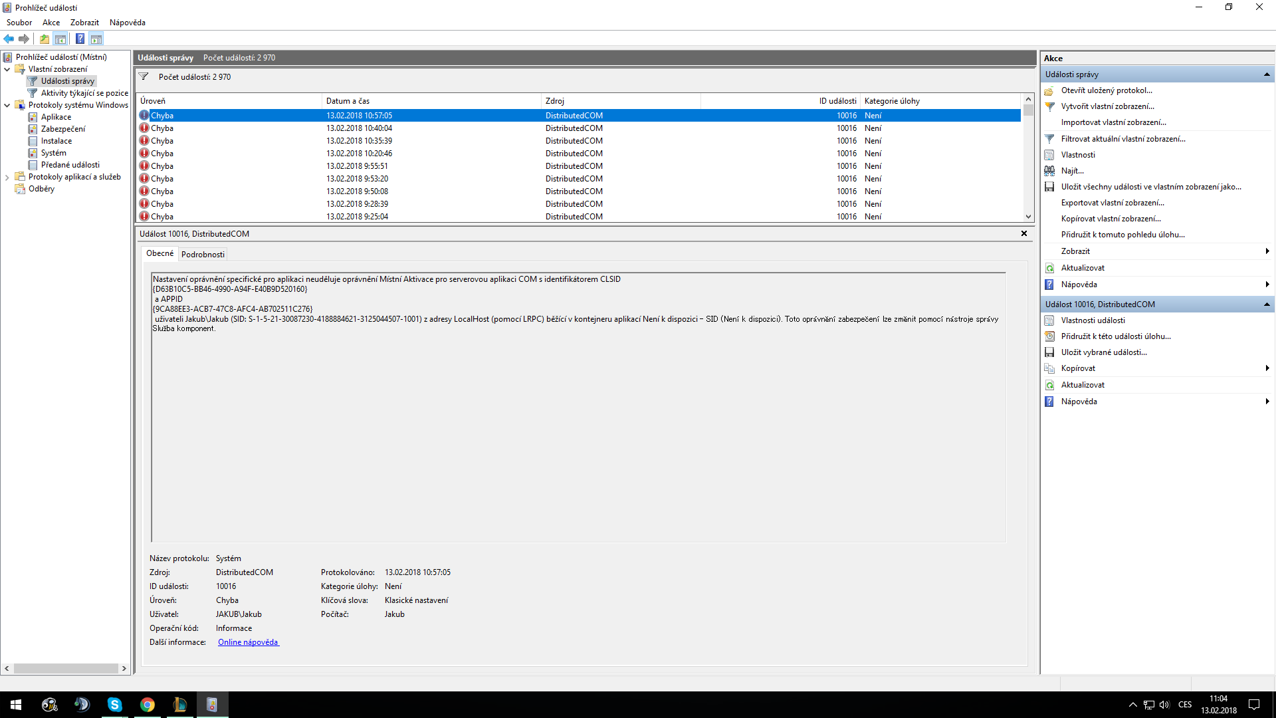Click the Uložit vybrané události disk icon

tap(1049, 352)
